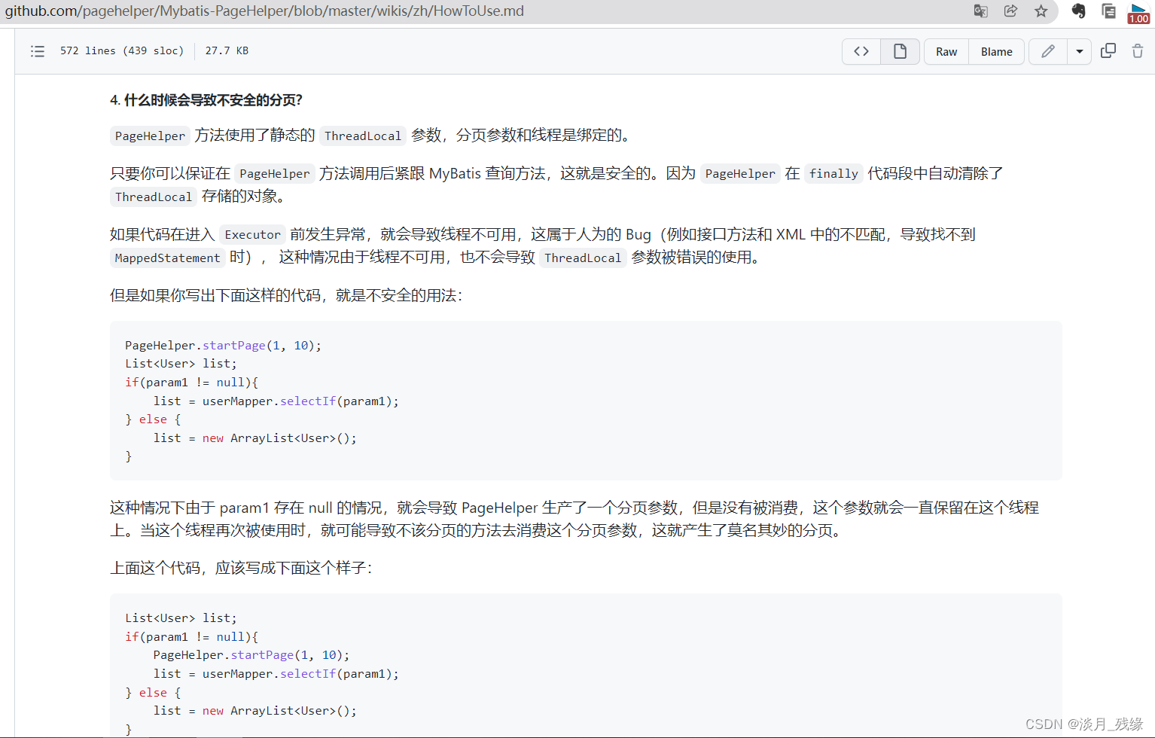Open the clipboard pages extension icon
This screenshot has width=1155, height=738.
(x=1108, y=11)
